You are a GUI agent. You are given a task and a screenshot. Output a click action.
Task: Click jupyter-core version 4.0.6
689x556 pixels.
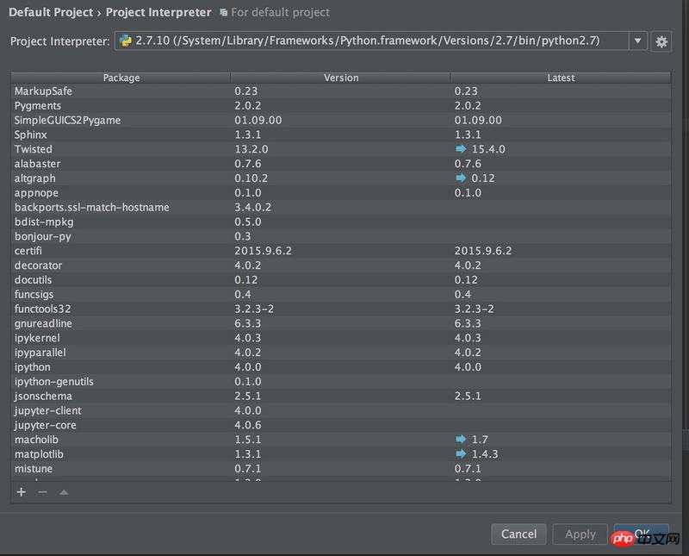coord(248,425)
